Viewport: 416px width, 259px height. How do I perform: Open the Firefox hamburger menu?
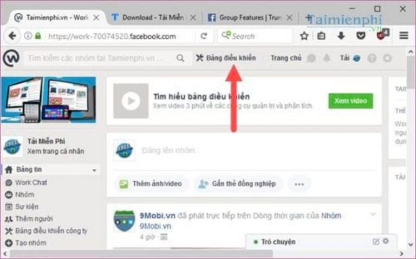point(404,36)
